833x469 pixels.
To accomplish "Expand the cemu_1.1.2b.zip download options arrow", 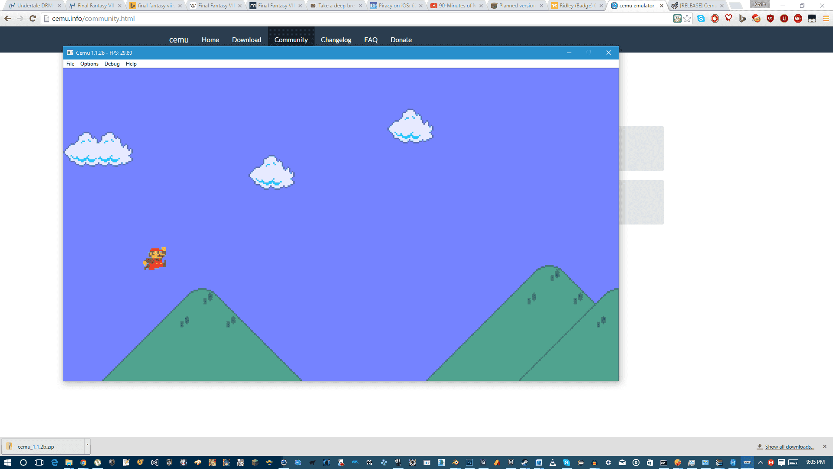I will click(x=87, y=446).
